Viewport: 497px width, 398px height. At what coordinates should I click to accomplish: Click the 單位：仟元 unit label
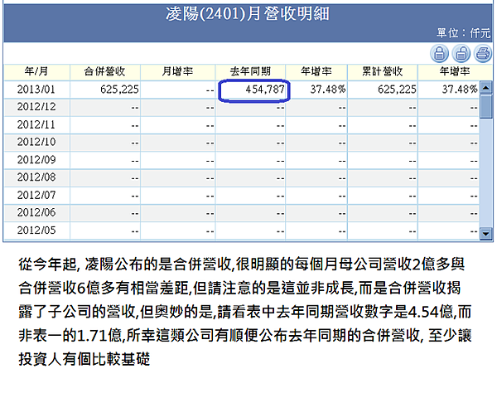pyautogui.click(x=464, y=33)
